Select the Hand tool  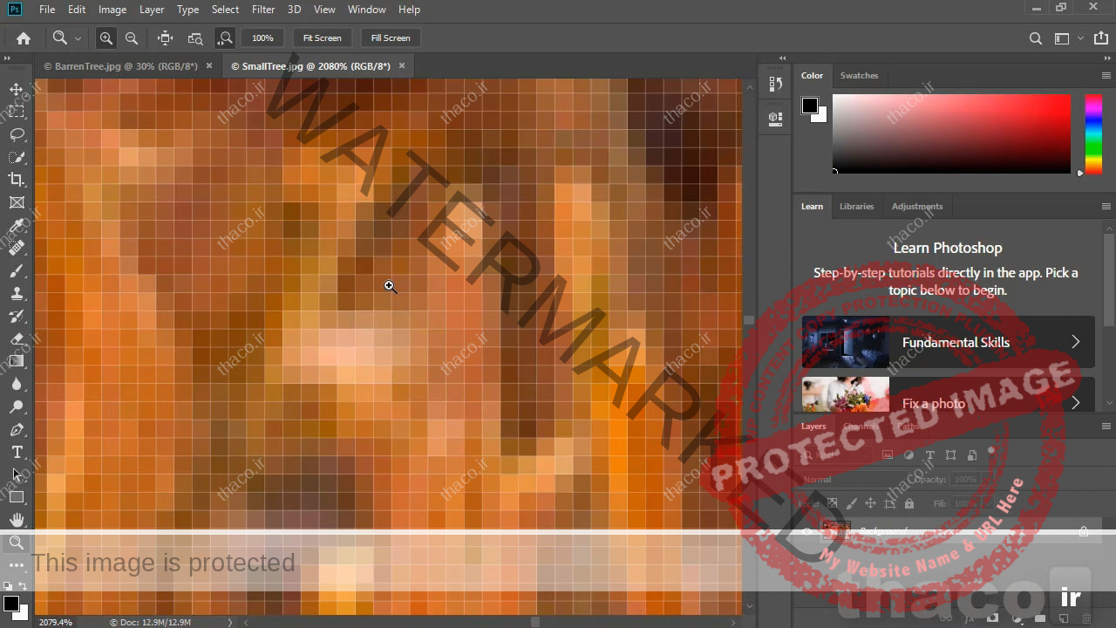[17, 520]
